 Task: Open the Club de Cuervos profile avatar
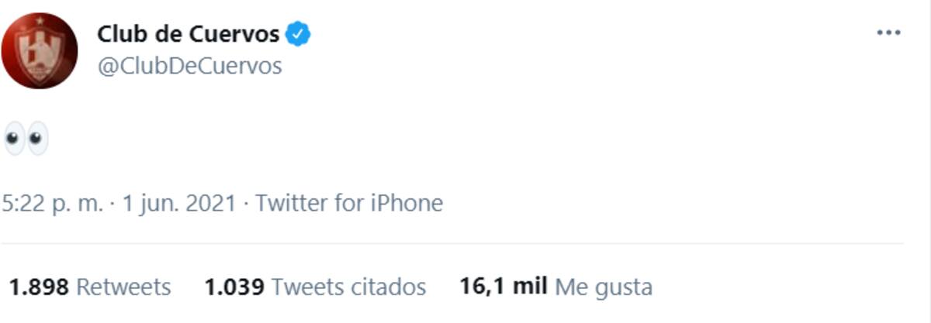[x=39, y=50]
